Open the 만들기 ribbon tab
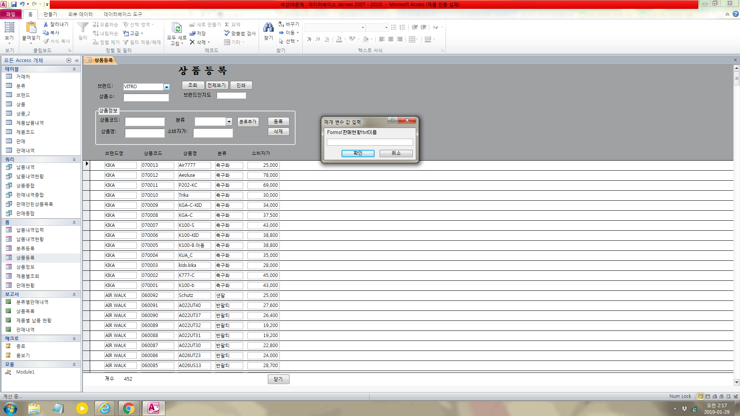The width and height of the screenshot is (740, 416). [x=50, y=14]
